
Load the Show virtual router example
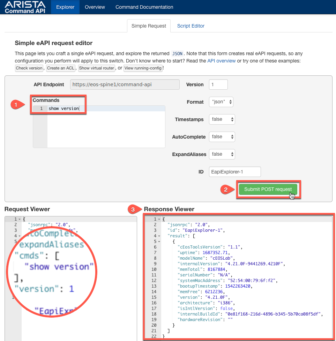click(x=97, y=68)
